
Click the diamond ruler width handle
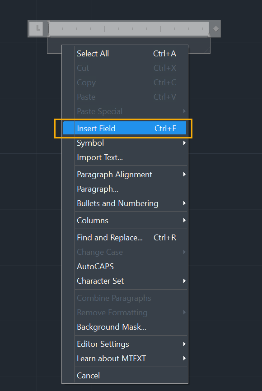(x=216, y=29)
